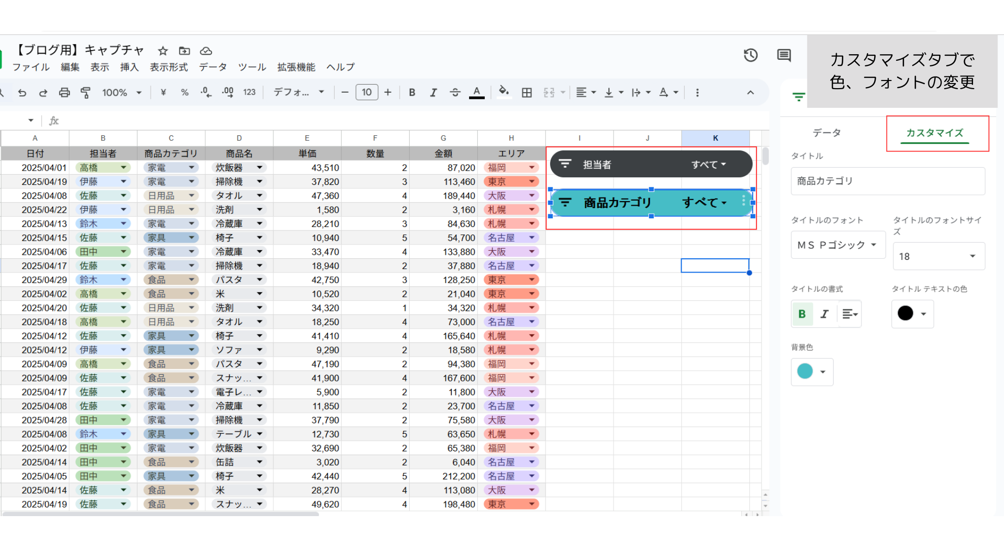Open the 高橋 dropdown in 2025/04/01 row
Viewport: 1004px width, 547px height.
point(123,167)
